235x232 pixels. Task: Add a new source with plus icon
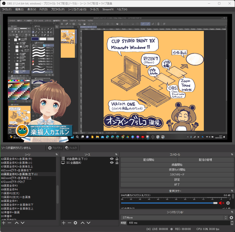pos(63,223)
